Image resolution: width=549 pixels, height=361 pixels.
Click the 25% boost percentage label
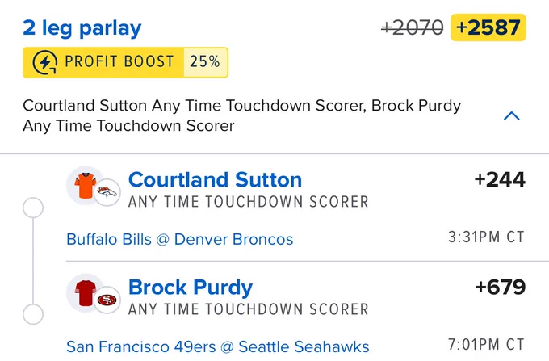pyautogui.click(x=205, y=62)
